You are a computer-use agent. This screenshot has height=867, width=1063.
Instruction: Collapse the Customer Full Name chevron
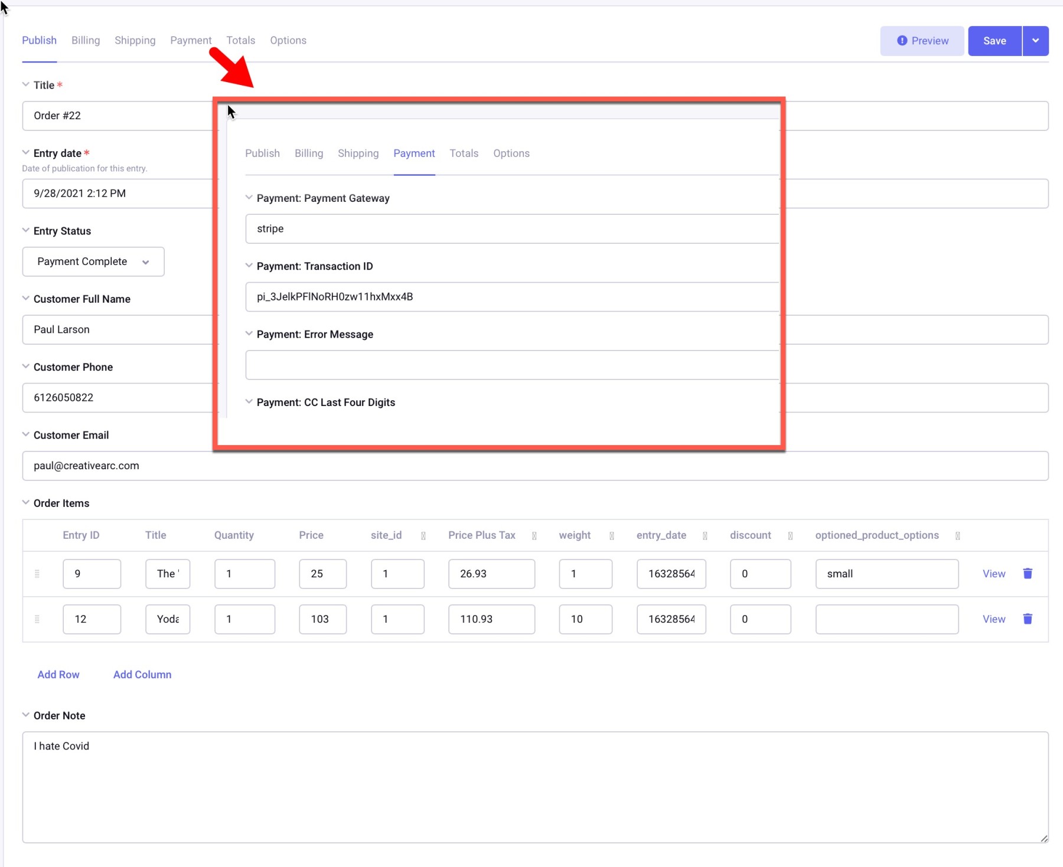(x=26, y=299)
